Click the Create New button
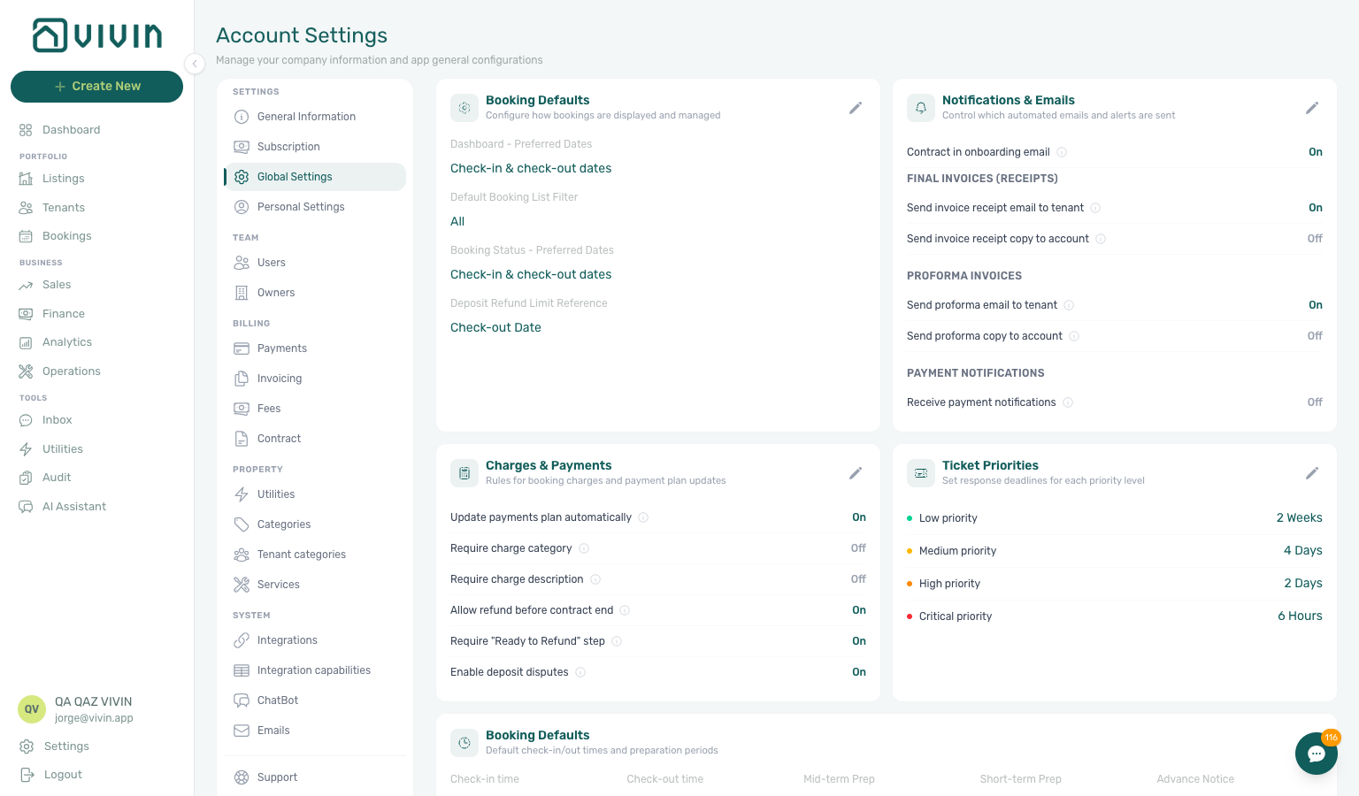Image resolution: width=1359 pixels, height=796 pixels. coord(96,87)
